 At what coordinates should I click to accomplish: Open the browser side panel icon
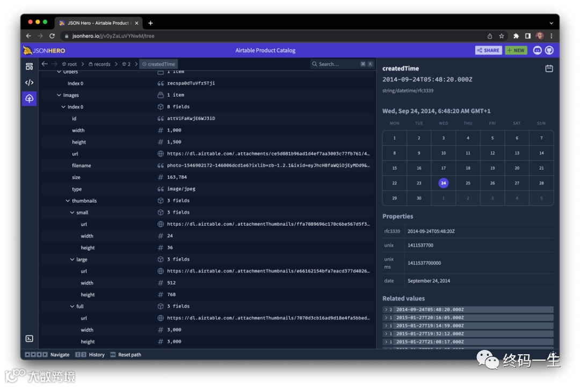528,36
